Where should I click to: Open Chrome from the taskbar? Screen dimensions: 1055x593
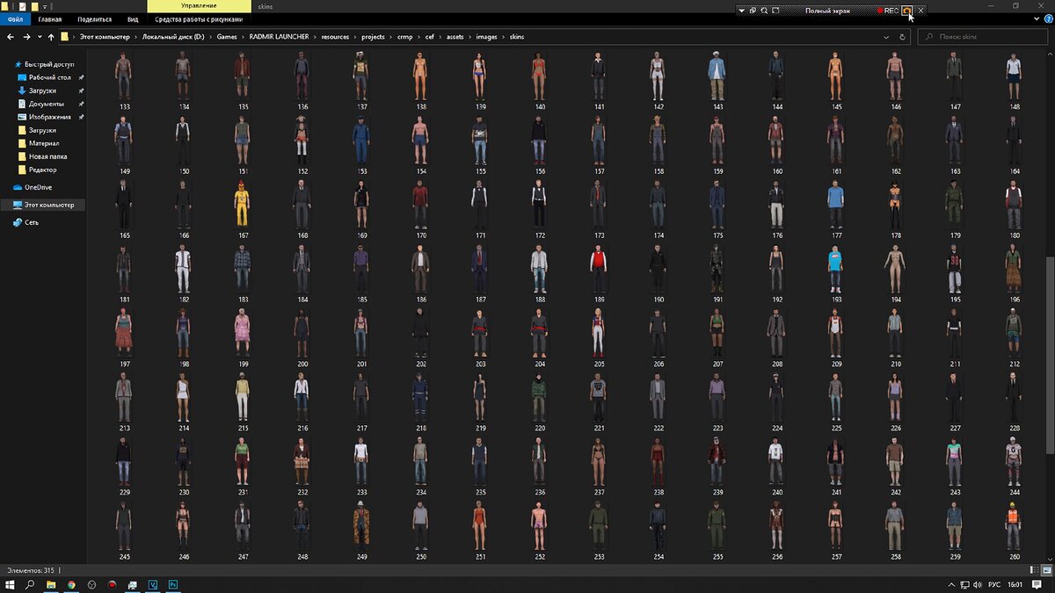pyautogui.click(x=71, y=584)
